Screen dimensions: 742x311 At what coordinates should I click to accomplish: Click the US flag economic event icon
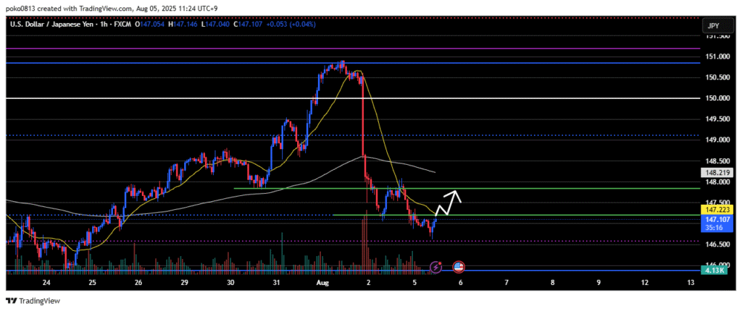pos(459,267)
